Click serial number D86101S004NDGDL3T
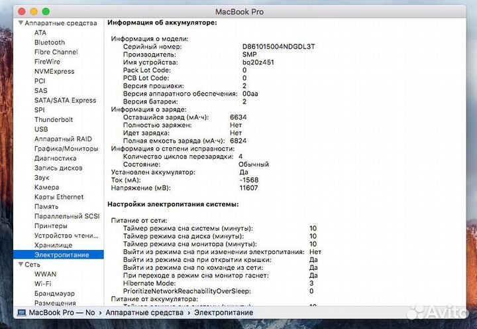 tap(278, 46)
